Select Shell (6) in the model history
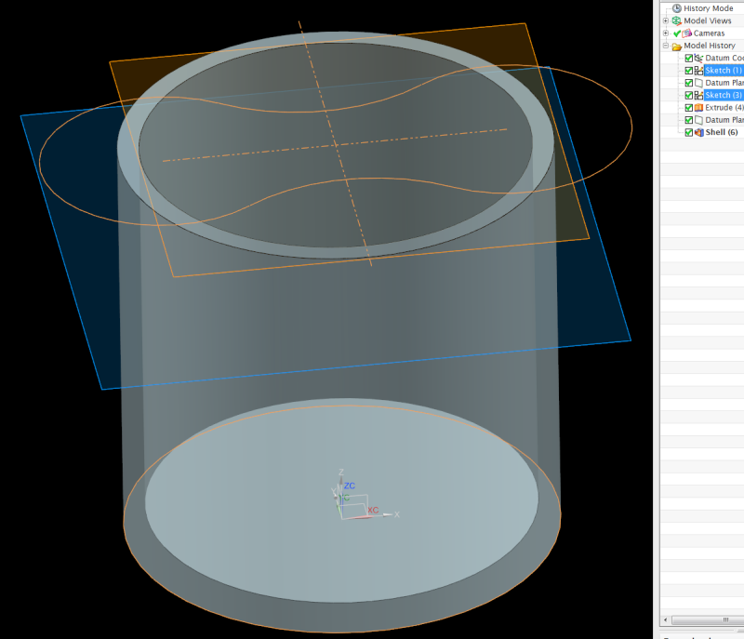This screenshot has width=744, height=639. (722, 132)
